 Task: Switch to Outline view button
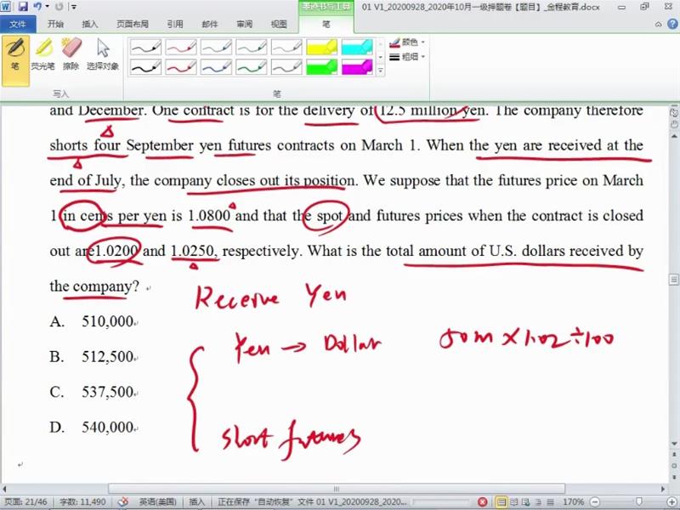pyautogui.click(x=538, y=501)
